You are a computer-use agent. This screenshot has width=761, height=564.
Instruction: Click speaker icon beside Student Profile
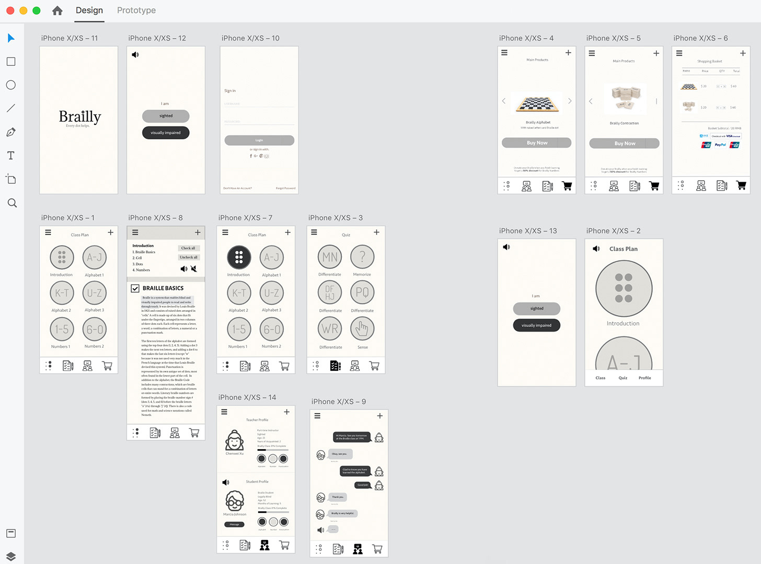coord(226,482)
